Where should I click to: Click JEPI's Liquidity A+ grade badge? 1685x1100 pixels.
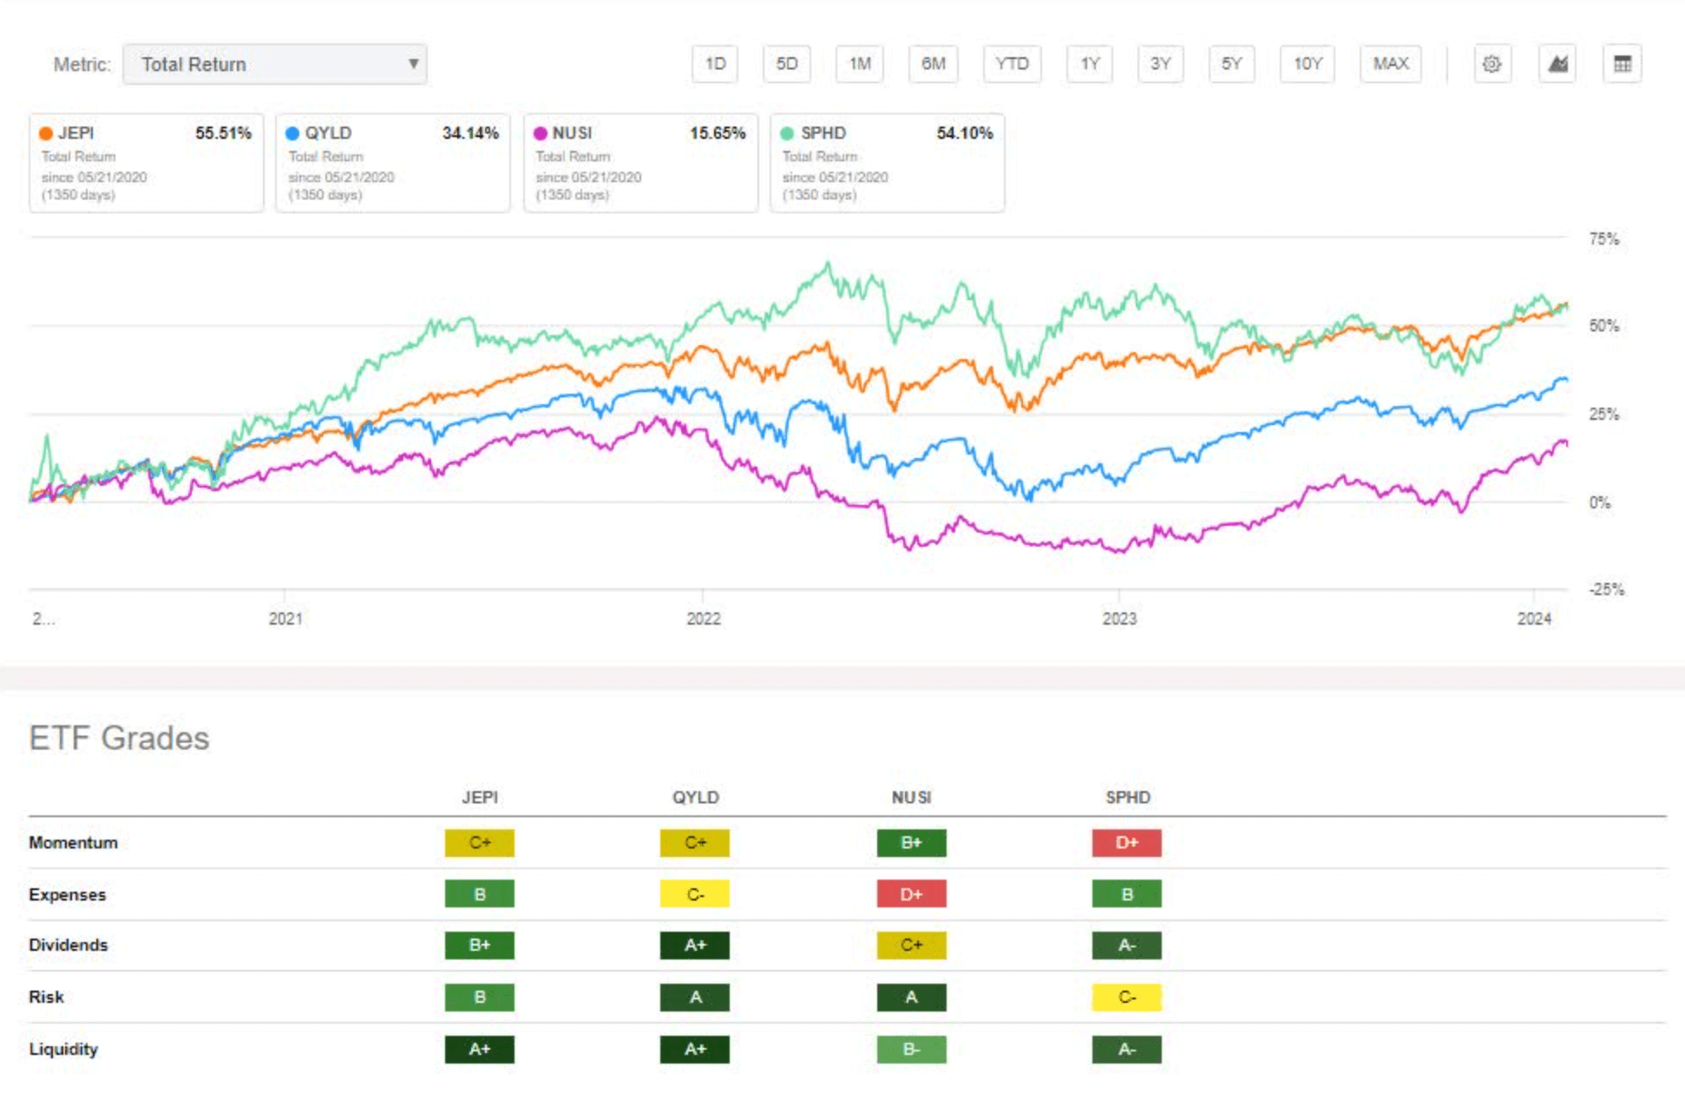(x=480, y=1049)
